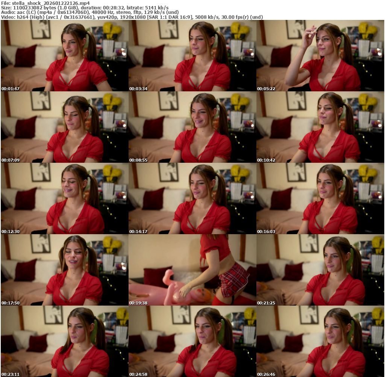Viewport: 385px width, 377px height.
Task: Select the 00:19:38 thumbnail with pink inflatable
Action: point(192,270)
